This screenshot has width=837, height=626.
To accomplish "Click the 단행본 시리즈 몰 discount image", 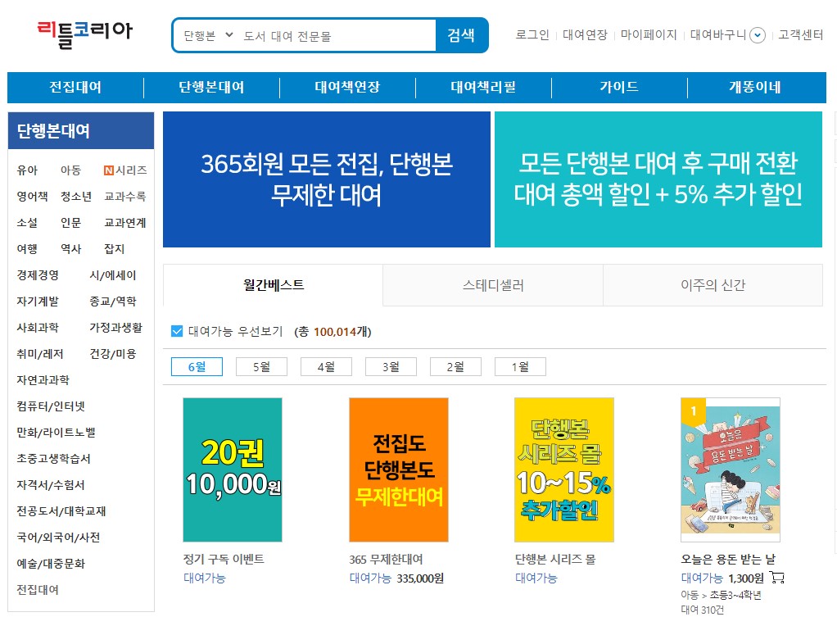I will (563, 469).
